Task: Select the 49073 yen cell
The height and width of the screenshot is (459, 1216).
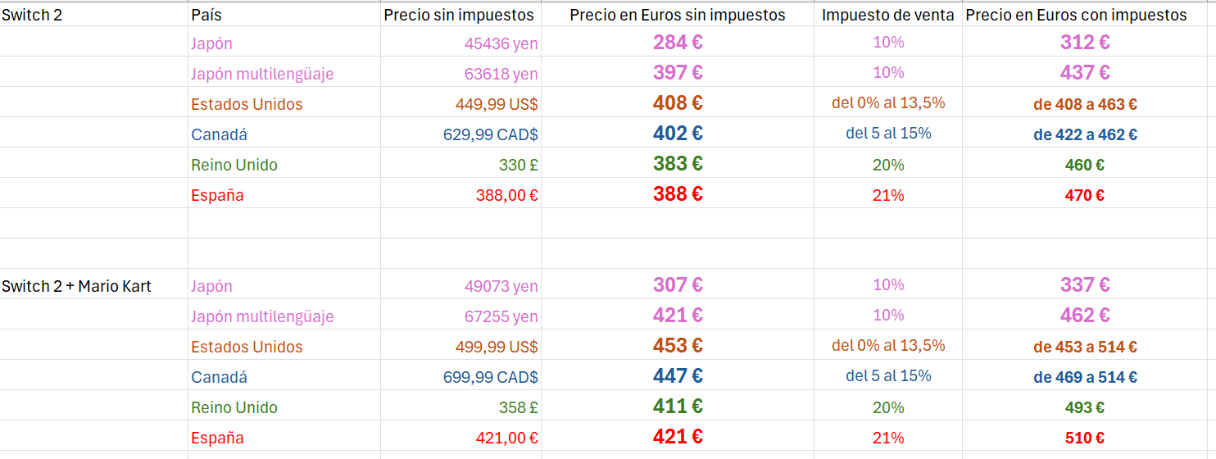Action: (501, 286)
